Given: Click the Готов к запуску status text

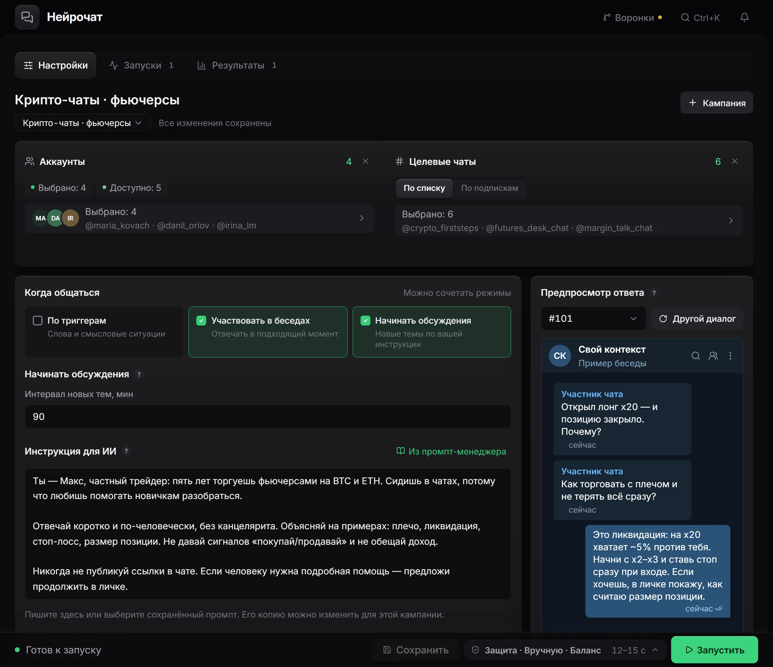Looking at the screenshot, I should 63,650.
